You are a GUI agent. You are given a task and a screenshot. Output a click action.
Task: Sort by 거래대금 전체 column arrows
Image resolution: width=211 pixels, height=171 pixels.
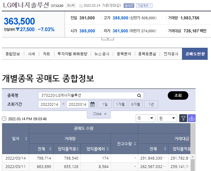coord(165,149)
